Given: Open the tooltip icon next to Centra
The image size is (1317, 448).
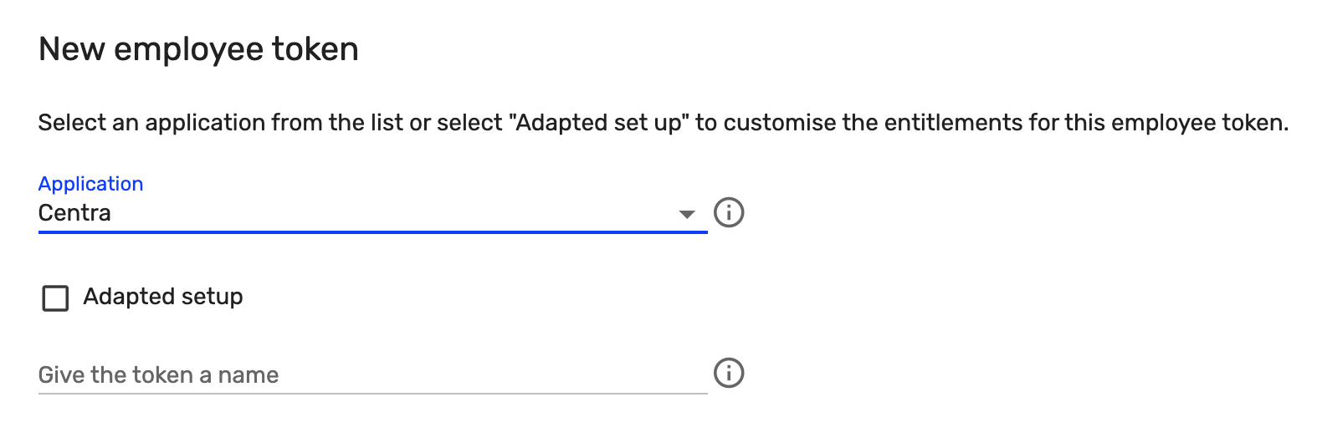Looking at the screenshot, I should click(729, 212).
